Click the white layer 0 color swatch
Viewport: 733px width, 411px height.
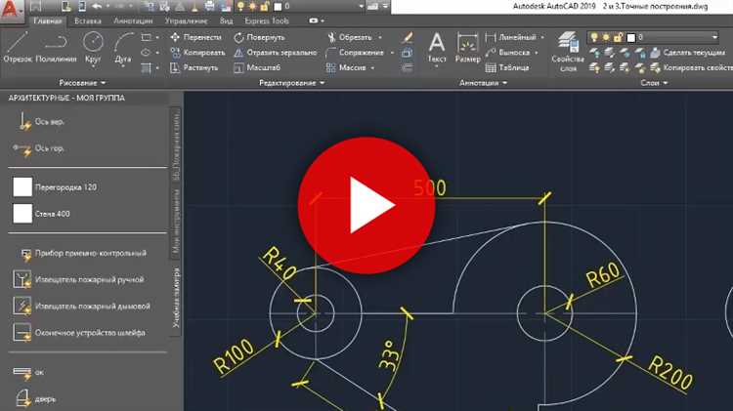630,37
